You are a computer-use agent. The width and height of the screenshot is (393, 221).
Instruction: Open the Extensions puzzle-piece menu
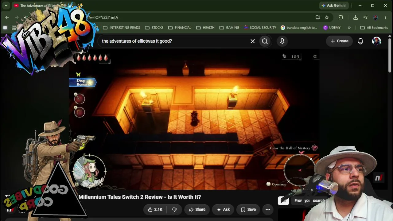[x=341, y=17]
